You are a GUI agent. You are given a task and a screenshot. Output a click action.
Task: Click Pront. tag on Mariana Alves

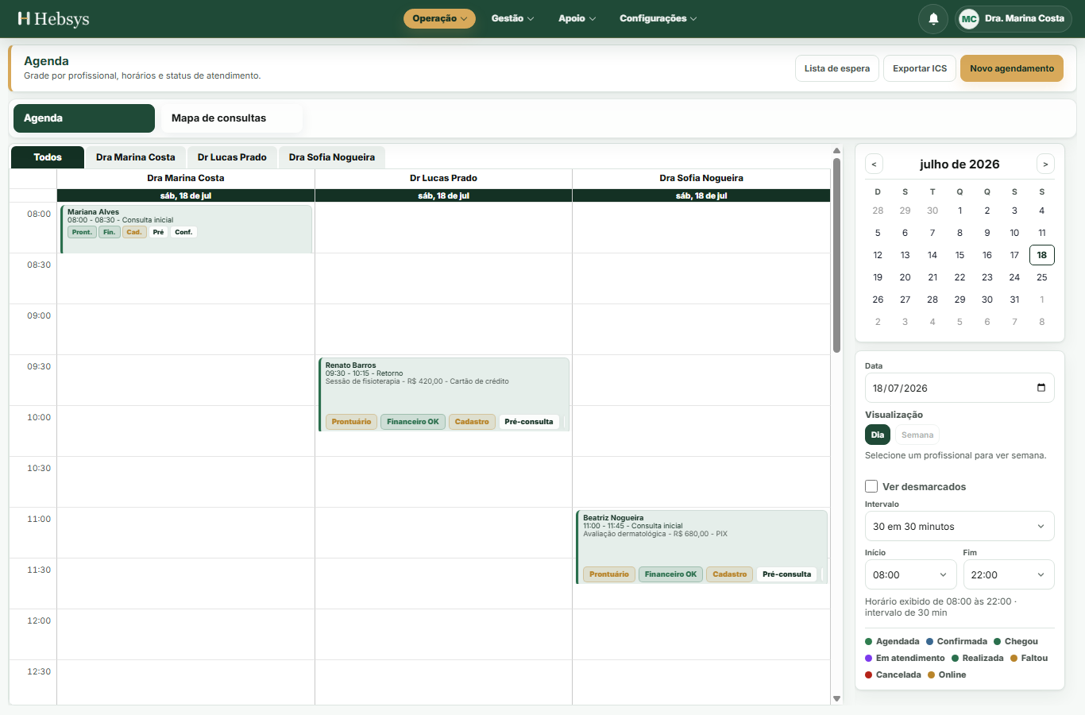(82, 232)
